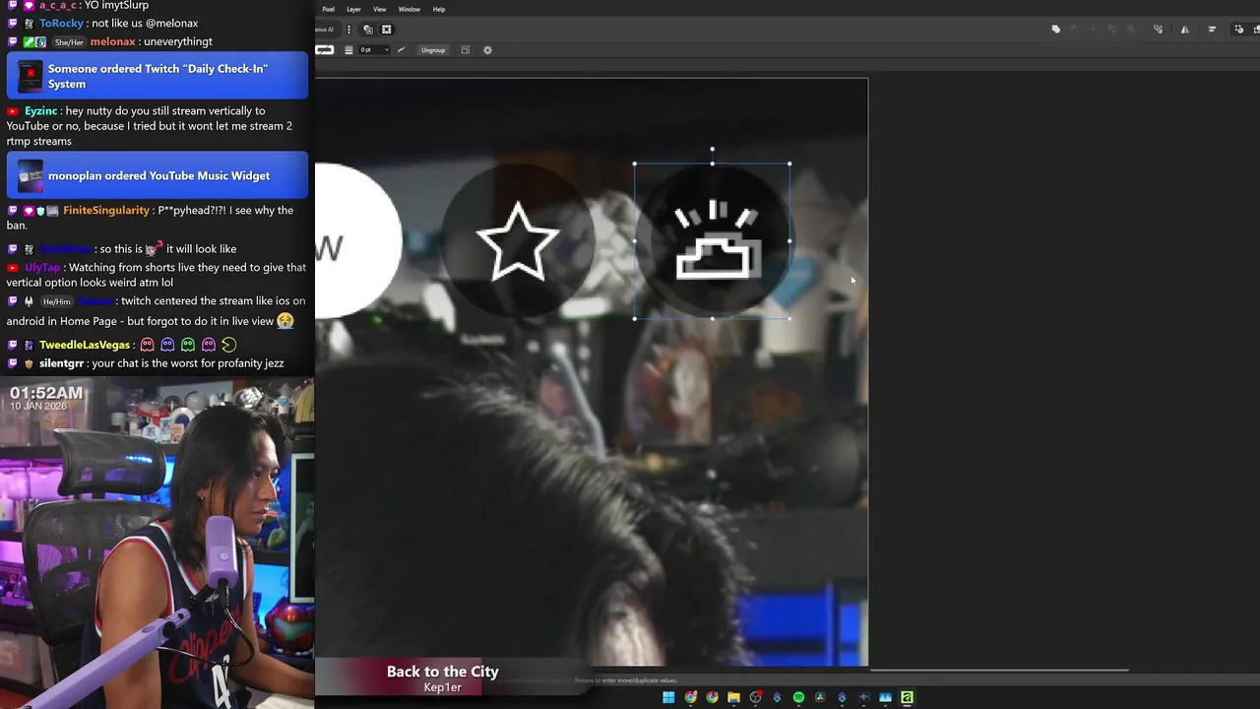Click the username 'Eyzinc' in chat
This screenshot has width=1260, height=709.
pos(41,111)
